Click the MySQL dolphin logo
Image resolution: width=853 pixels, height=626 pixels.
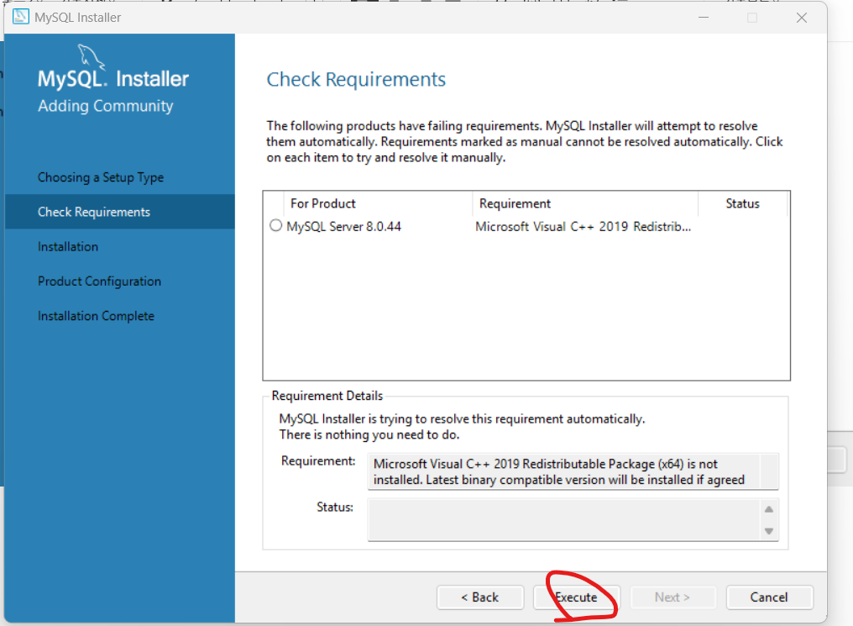[91, 58]
